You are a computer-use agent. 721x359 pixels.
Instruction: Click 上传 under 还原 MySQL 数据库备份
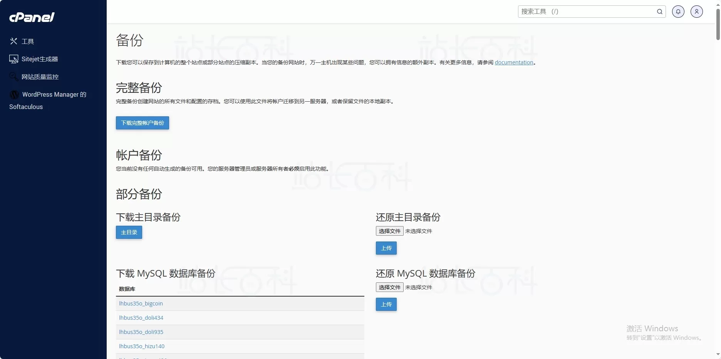click(x=386, y=304)
